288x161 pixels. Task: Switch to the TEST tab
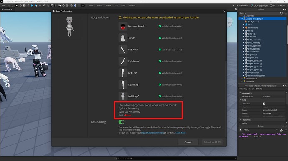[x=116, y=5]
